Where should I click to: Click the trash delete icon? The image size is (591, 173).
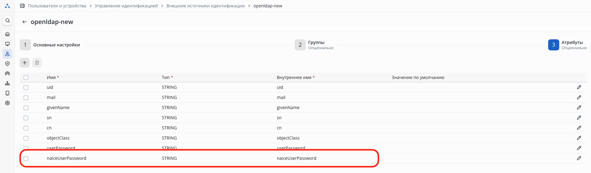coord(37,63)
